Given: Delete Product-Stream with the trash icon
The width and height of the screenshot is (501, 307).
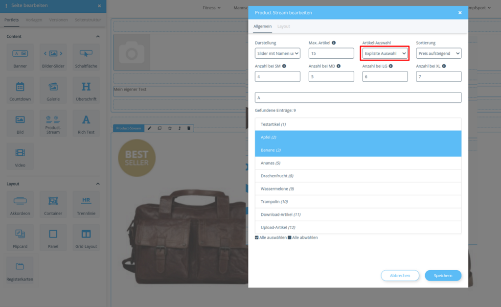Looking at the screenshot, I should (189, 128).
